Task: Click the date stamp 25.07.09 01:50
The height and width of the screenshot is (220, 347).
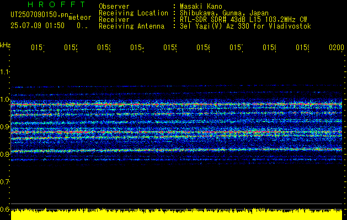Action: click(38, 25)
